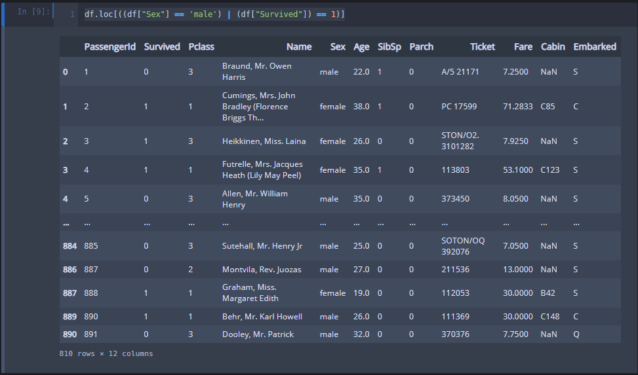Screen dimensions: 638x375
Task: Click the Survived column header
Action: coord(162,46)
